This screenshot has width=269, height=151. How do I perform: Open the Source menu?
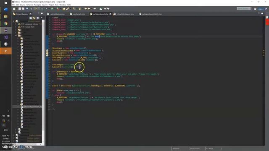click(x=22, y=5)
